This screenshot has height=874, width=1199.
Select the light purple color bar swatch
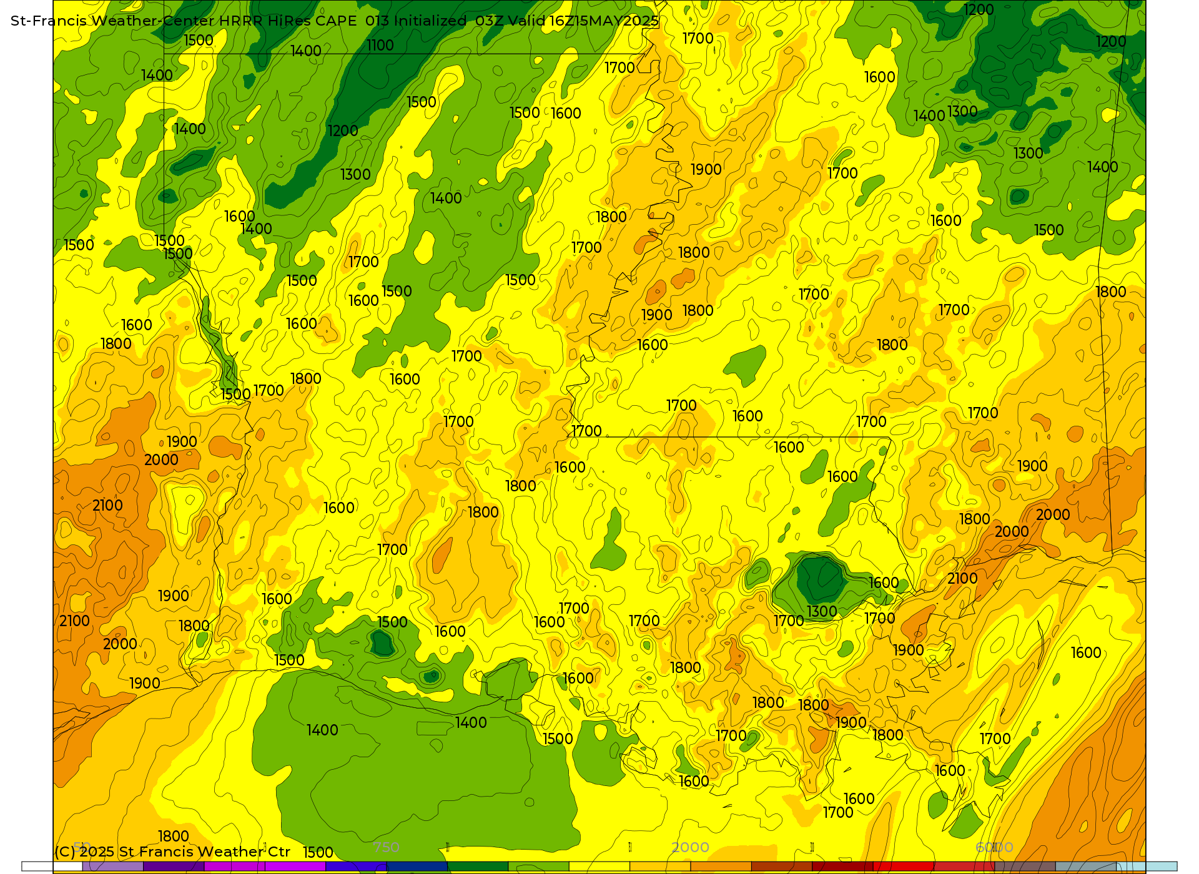coord(112,866)
